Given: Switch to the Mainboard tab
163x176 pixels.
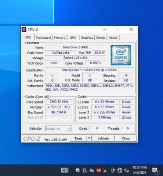Looking at the screenshot, I should tap(43, 37).
